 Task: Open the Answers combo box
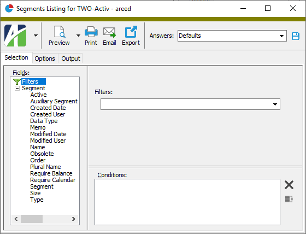(232, 36)
